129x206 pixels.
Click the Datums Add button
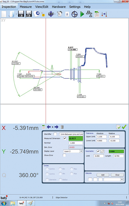point(103,175)
